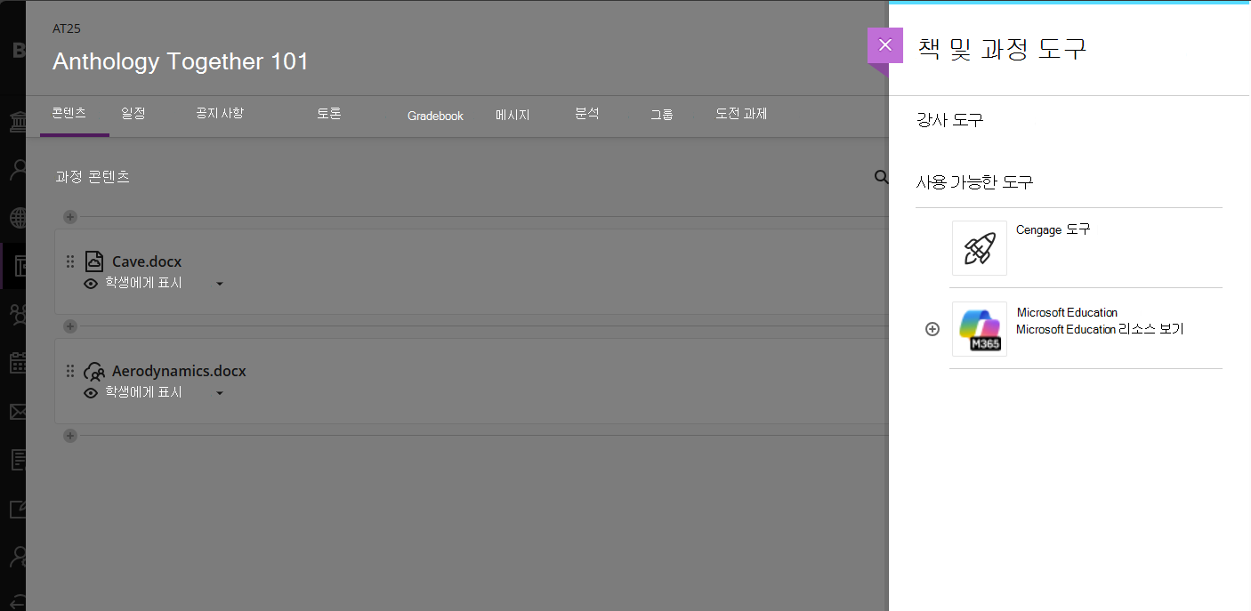Add content above Cave.docx with plus
1251x611 pixels.
click(70, 217)
